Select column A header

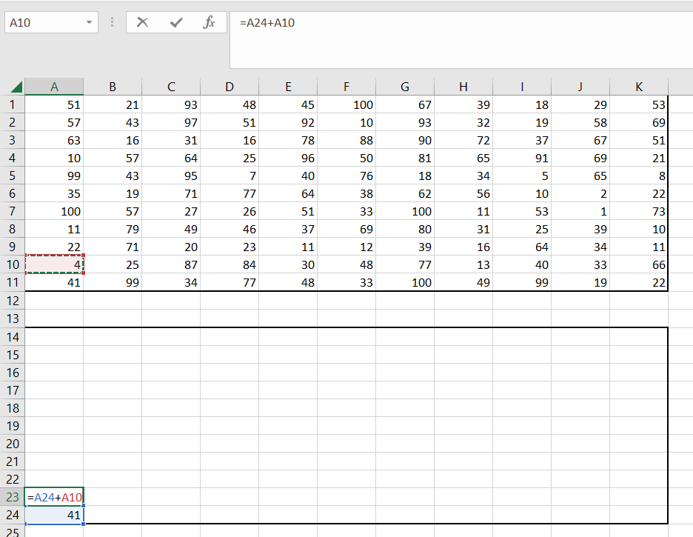click(54, 87)
